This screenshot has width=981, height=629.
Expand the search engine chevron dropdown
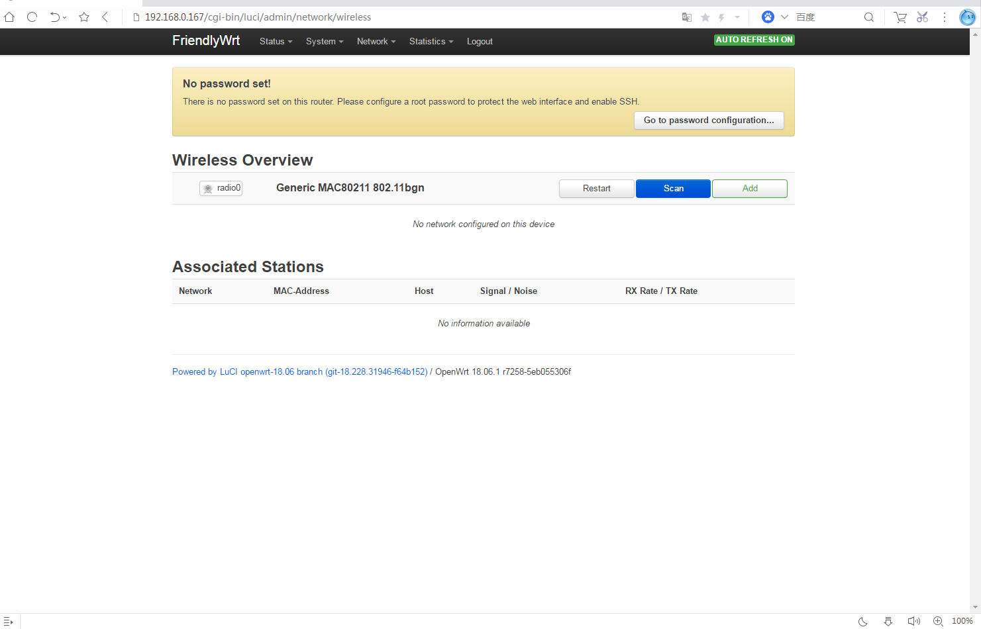784,17
